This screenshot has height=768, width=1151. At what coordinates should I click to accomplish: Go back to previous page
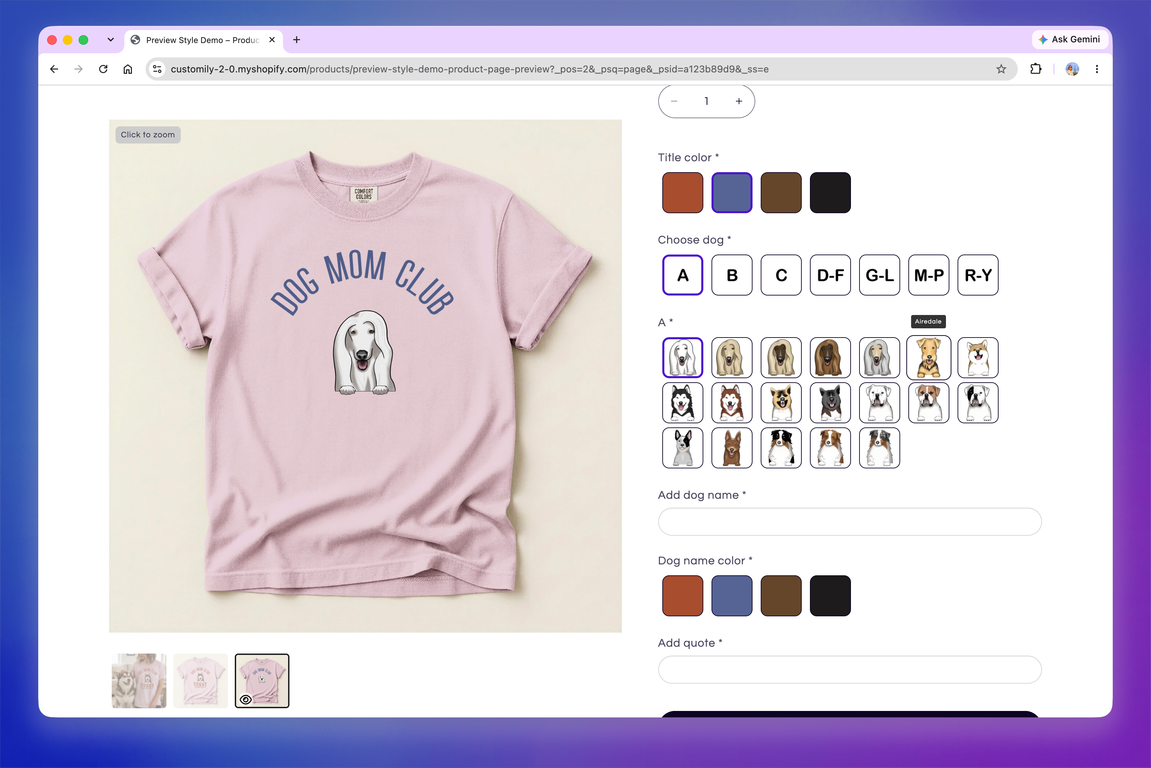pyautogui.click(x=54, y=69)
